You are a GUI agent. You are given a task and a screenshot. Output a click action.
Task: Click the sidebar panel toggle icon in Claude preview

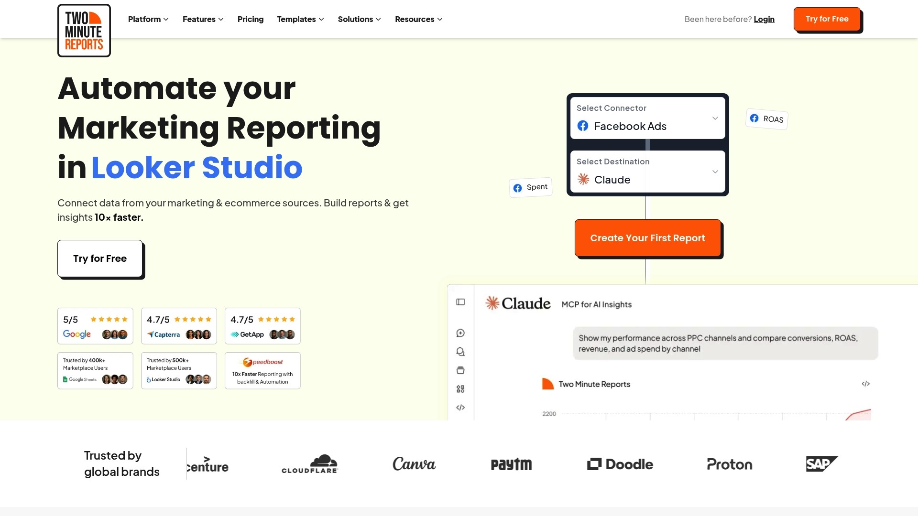(460, 302)
